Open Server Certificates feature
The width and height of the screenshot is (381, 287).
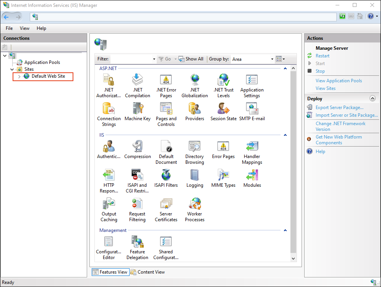166,210
